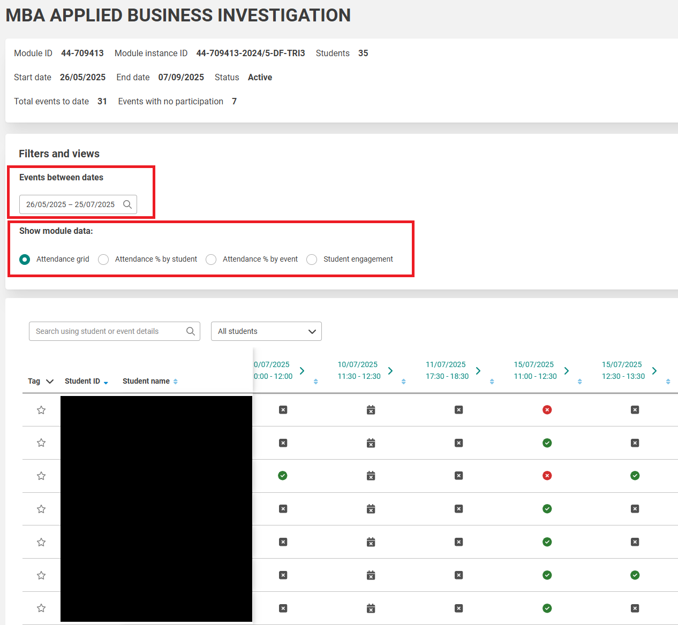Click the Filters and views heading
The height and width of the screenshot is (625, 678).
pos(59,154)
